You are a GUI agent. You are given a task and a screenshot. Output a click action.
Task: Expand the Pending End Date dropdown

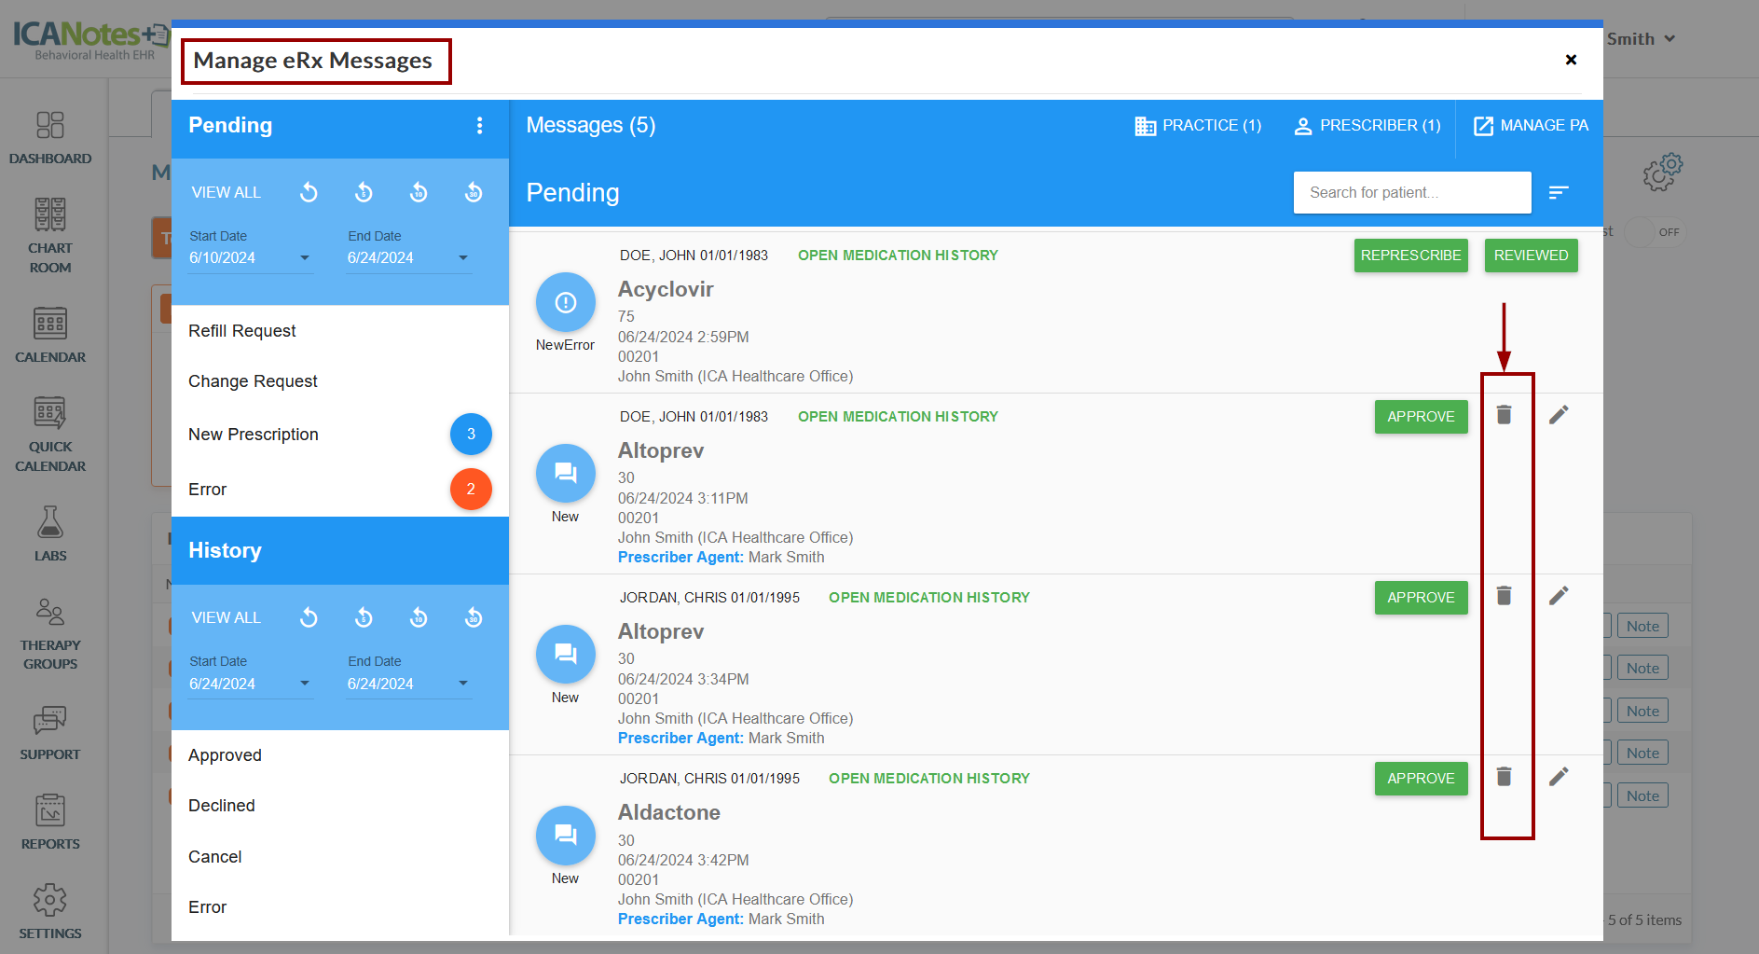(463, 258)
